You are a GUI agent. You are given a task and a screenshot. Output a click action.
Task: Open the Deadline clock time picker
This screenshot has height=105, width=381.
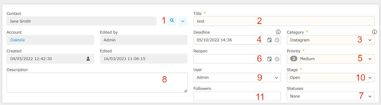point(277,40)
